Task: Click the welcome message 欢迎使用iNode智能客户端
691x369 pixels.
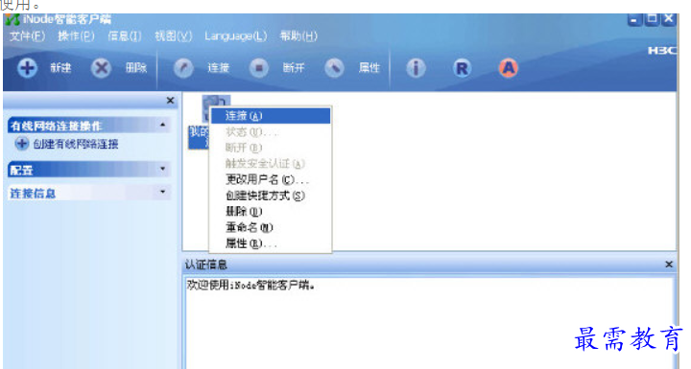Action: click(250, 285)
